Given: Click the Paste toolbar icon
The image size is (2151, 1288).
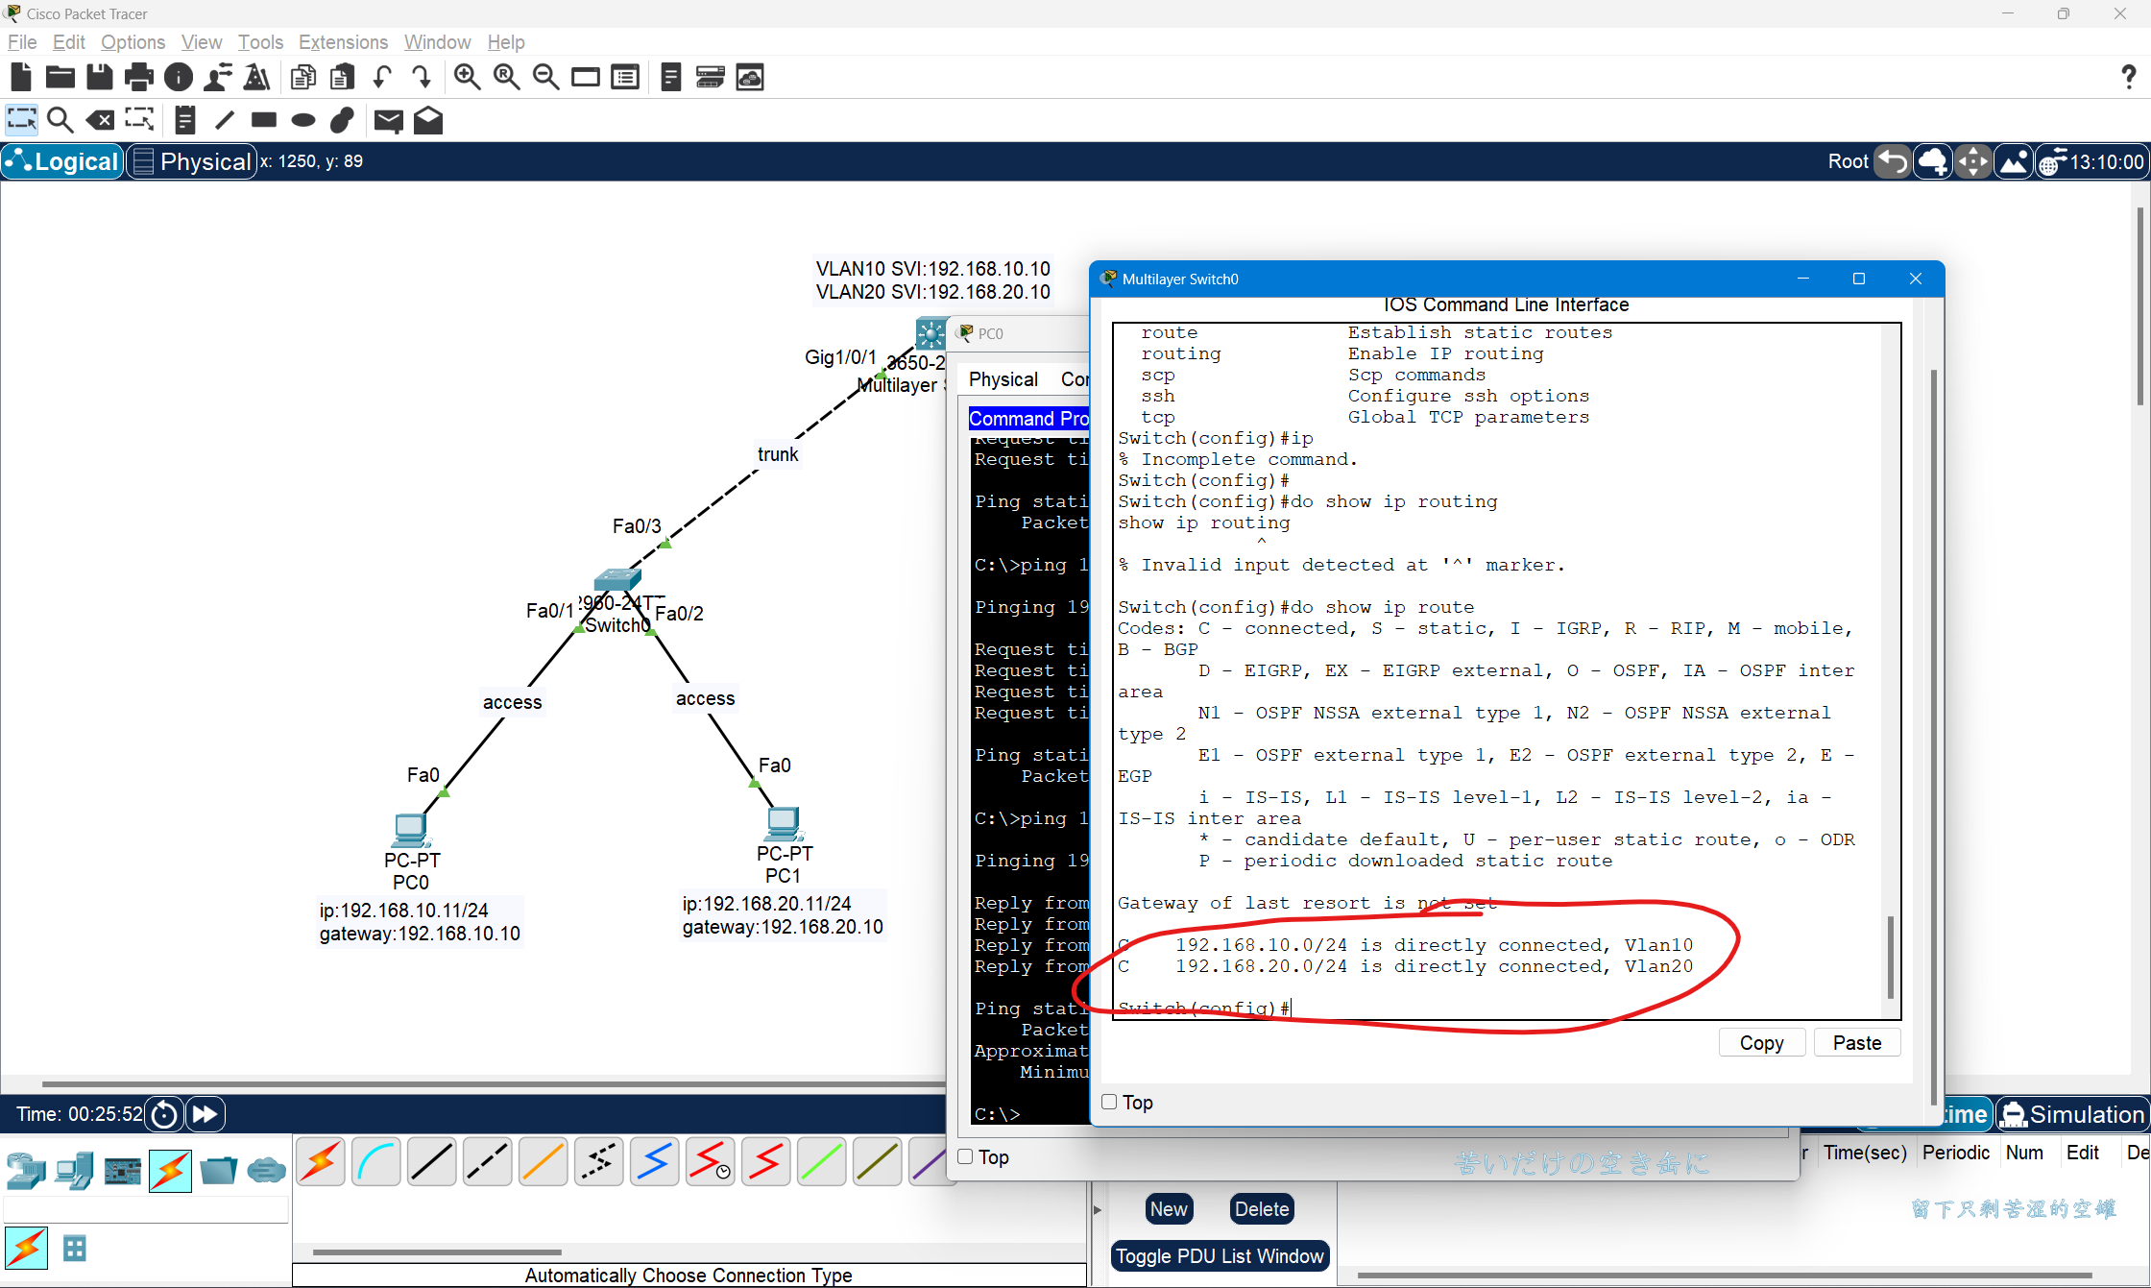Looking at the screenshot, I should click(343, 77).
